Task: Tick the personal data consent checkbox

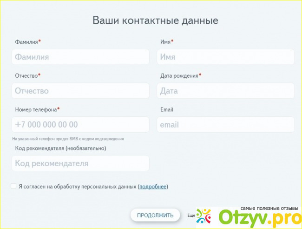Action: click(x=13, y=186)
